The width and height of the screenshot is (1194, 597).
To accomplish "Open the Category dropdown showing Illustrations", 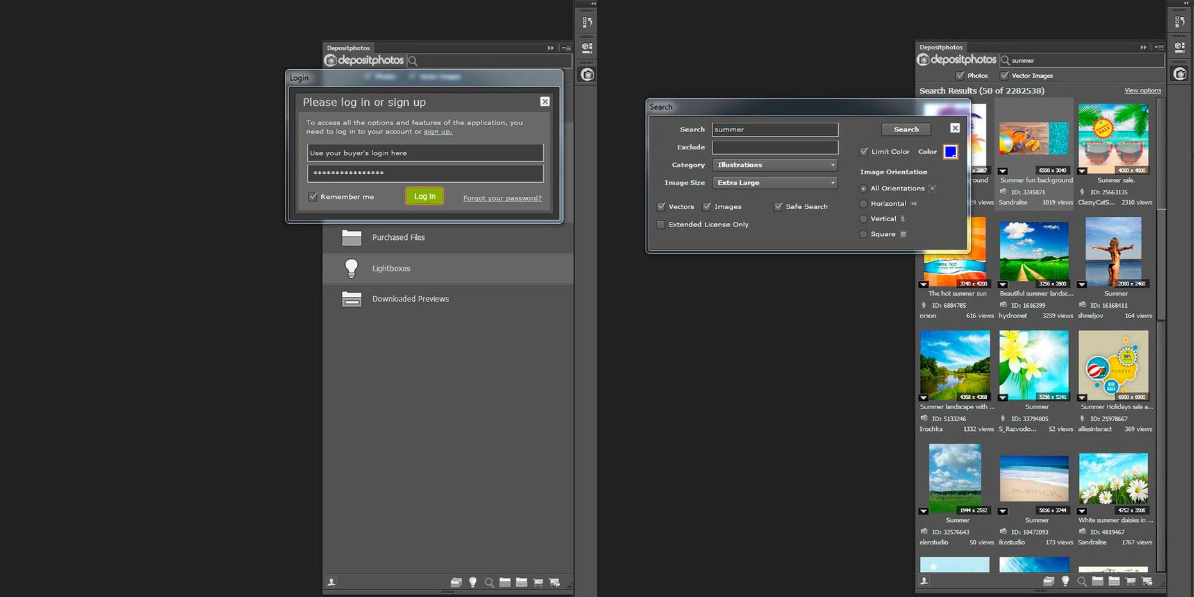I will [775, 165].
